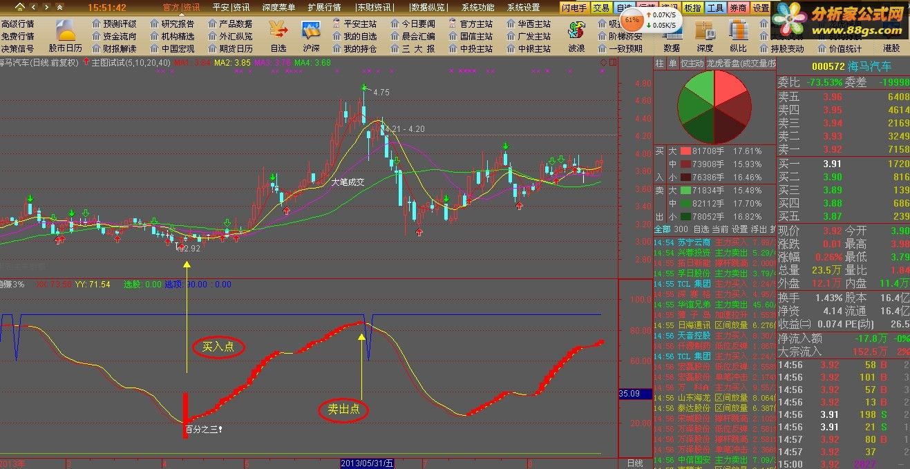Click the 闪电手 button
This screenshot has width=910, height=469.
[x=574, y=8]
